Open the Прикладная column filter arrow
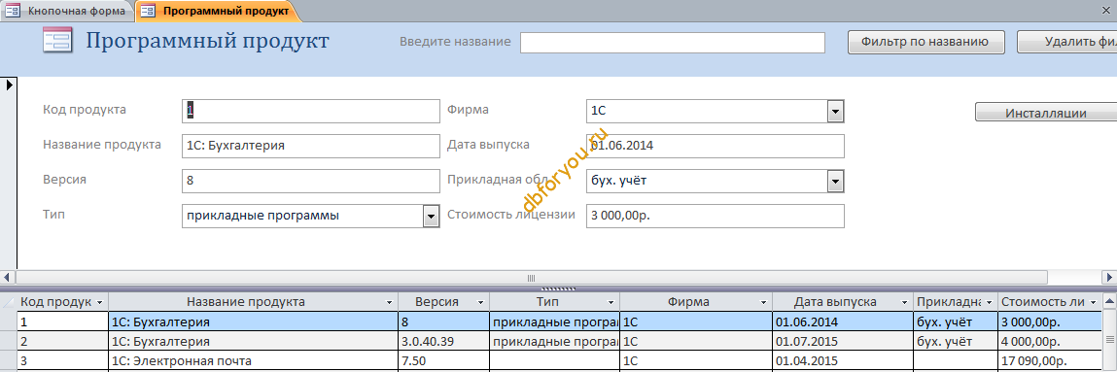Image resolution: width=1117 pixels, height=372 pixels. click(990, 302)
